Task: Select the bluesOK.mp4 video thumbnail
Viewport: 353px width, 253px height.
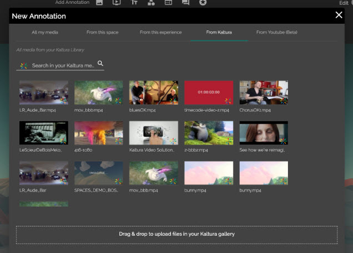Action: [154, 92]
